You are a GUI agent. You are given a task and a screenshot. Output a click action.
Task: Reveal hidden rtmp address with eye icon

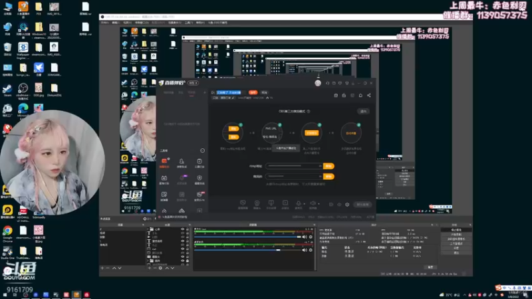click(x=320, y=166)
